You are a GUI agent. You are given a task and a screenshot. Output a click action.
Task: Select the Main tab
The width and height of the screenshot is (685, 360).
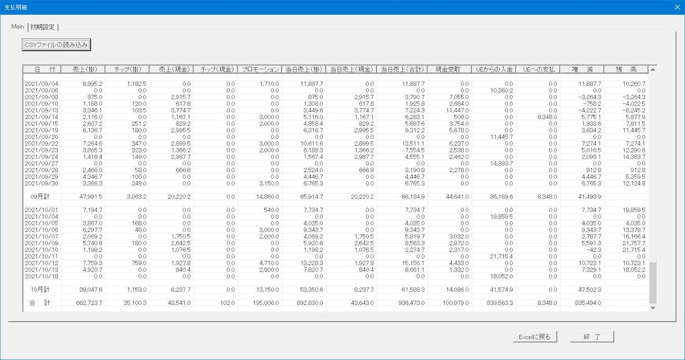tap(18, 26)
